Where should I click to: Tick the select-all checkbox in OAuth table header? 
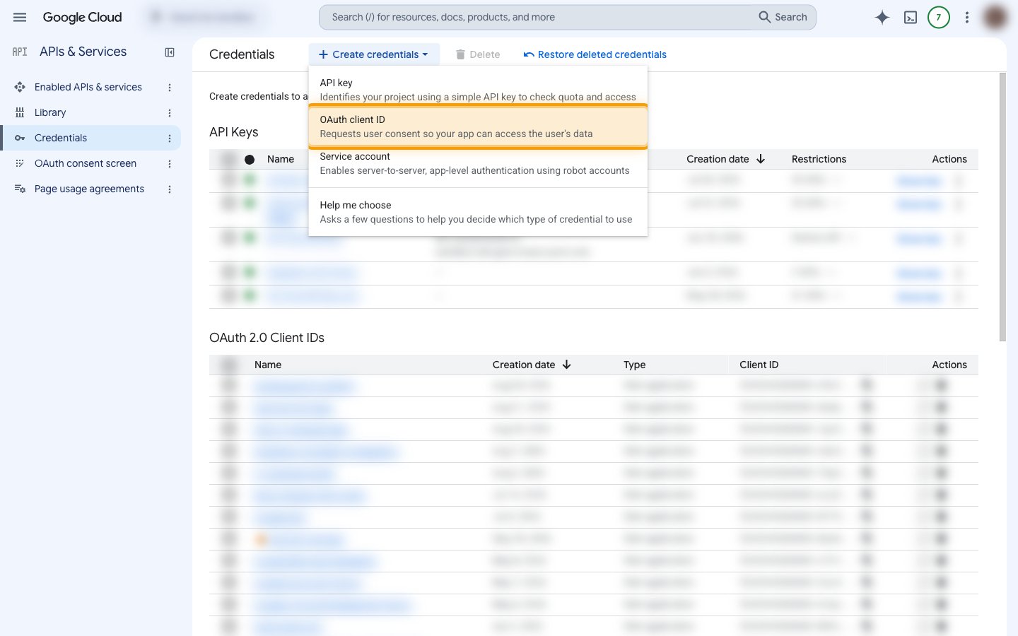click(x=229, y=365)
